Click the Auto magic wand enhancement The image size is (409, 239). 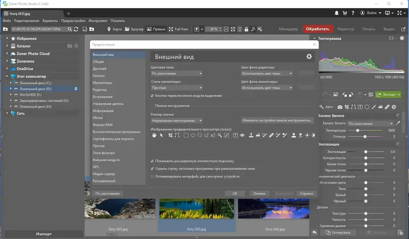[326, 107]
